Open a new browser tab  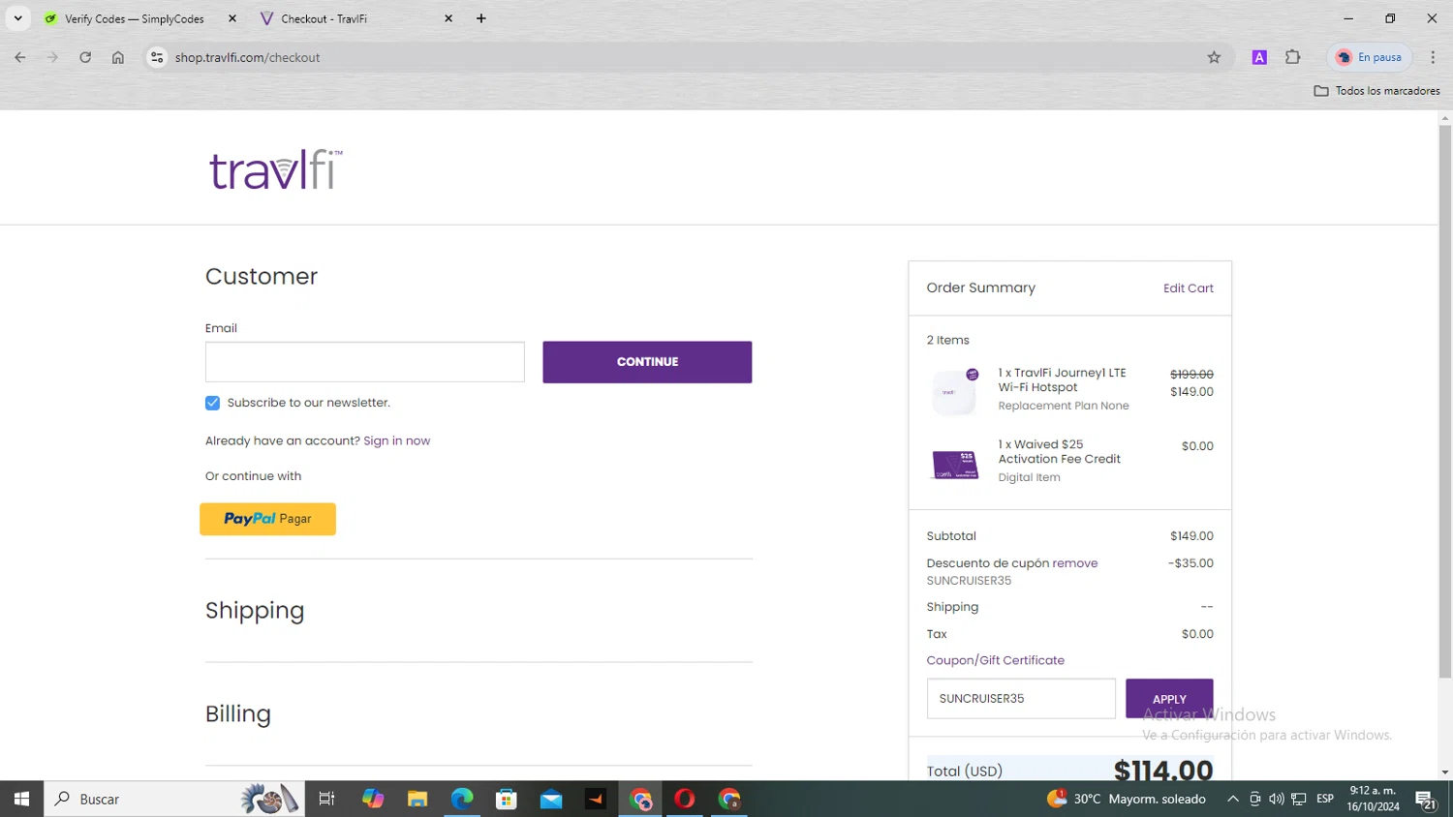pyautogui.click(x=481, y=18)
